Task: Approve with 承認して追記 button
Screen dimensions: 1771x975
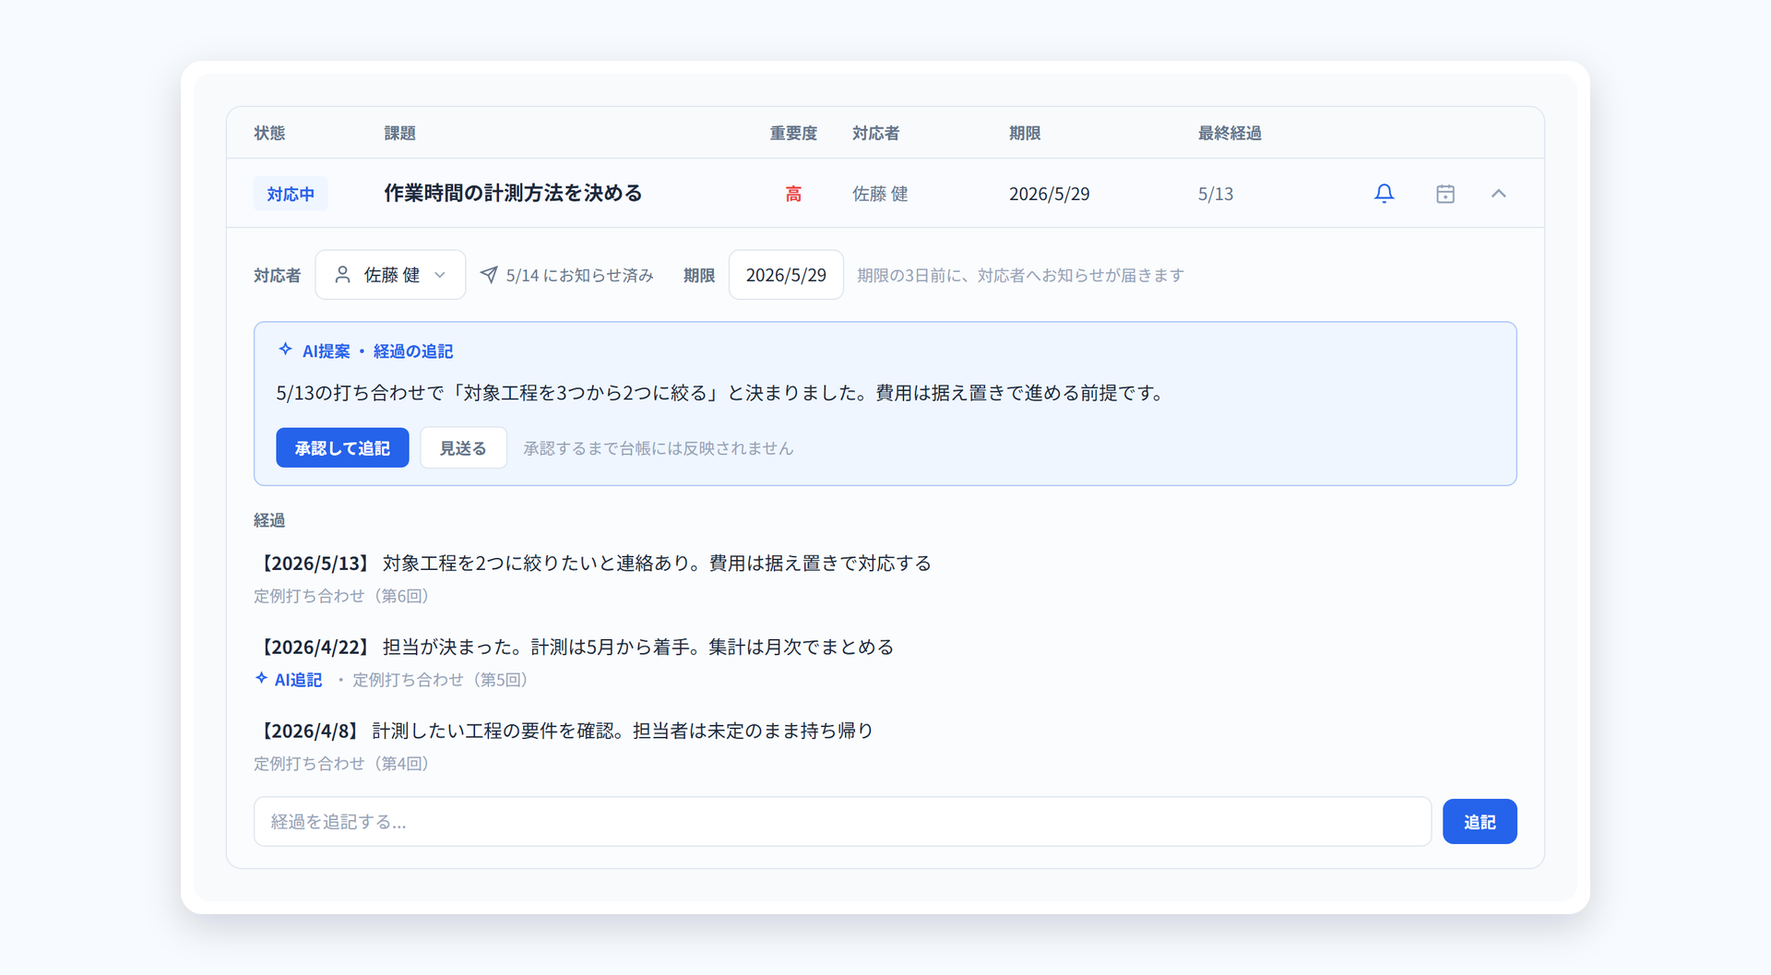Action: tap(342, 448)
